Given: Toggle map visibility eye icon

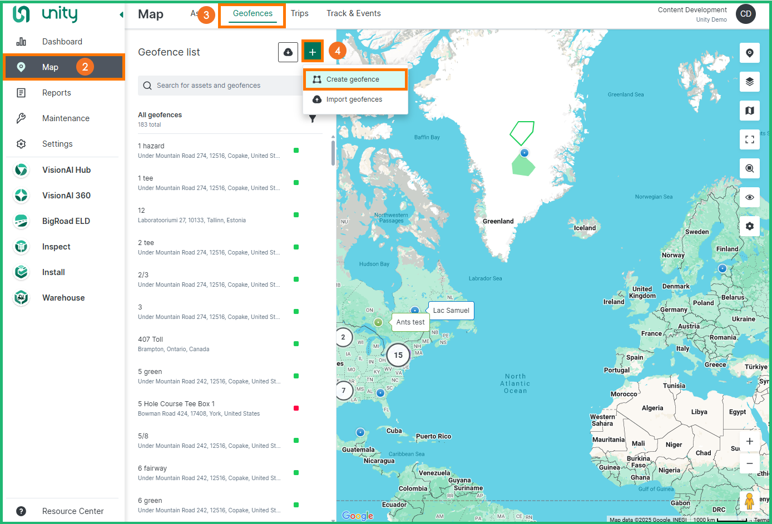Looking at the screenshot, I should point(749,197).
